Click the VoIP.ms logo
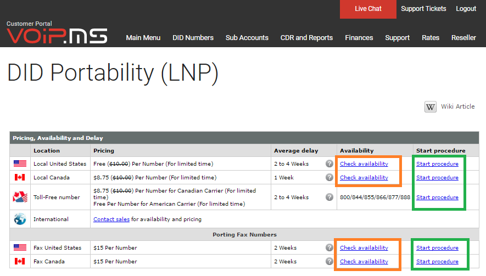 (57, 36)
